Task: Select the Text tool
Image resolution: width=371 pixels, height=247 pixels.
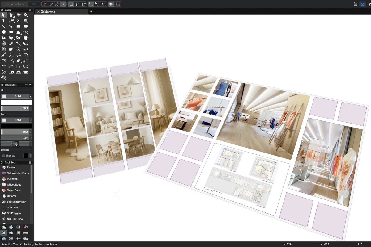Action: [4, 21]
